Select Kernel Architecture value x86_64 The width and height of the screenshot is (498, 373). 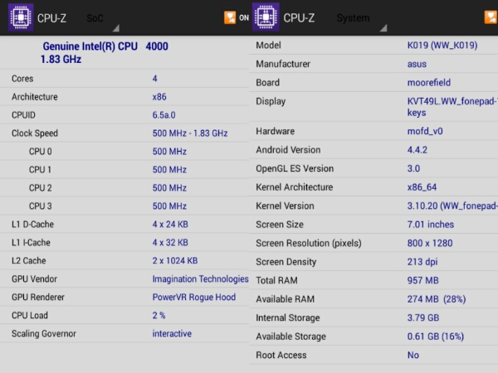point(422,187)
